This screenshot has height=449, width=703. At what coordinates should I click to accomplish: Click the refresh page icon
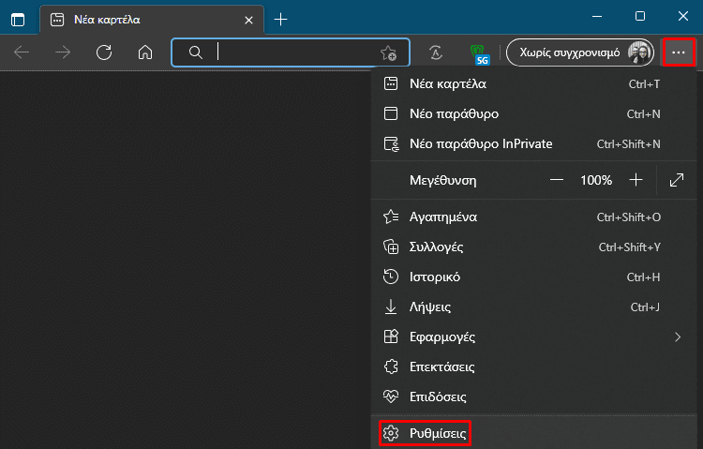104,52
